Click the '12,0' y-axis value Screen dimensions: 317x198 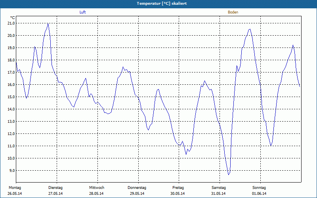click(x=11, y=134)
